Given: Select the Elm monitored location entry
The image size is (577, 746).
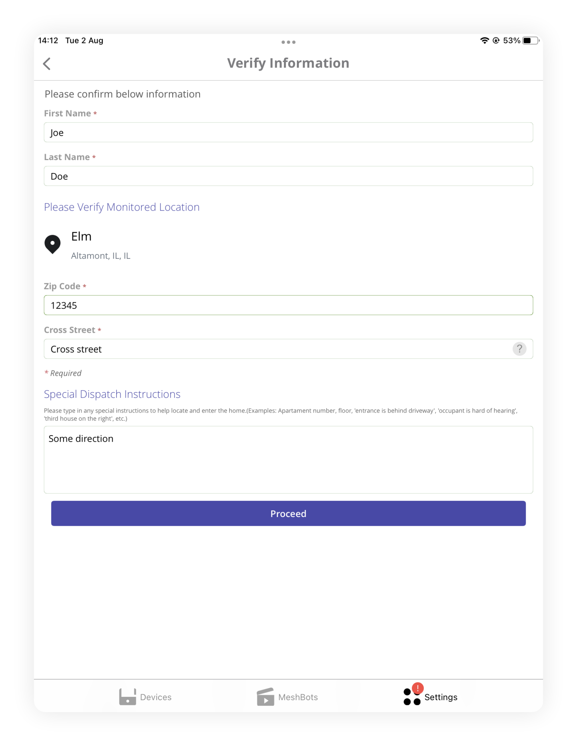Looking at the screenshot, I should pos(288,245).
